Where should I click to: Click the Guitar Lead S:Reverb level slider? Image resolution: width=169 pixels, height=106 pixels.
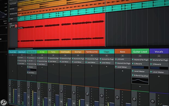click(x=140, y=67)
